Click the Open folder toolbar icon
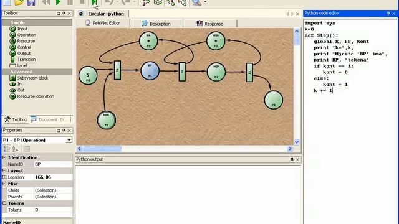Image resolution: width=399 pixels, height=224 pixels. click(x=19, y=2)
